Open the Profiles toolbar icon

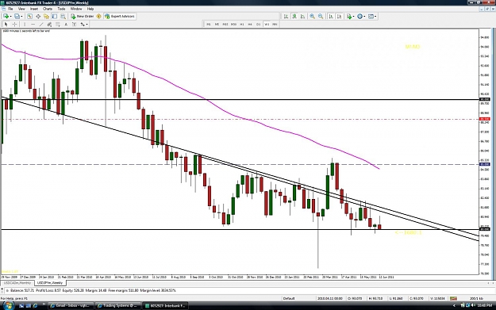click(17, 16)
